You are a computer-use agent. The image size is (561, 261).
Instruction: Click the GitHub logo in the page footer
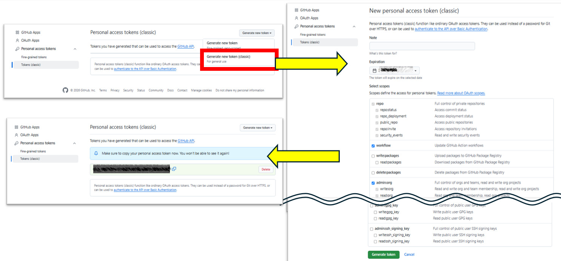pos(65,90)
